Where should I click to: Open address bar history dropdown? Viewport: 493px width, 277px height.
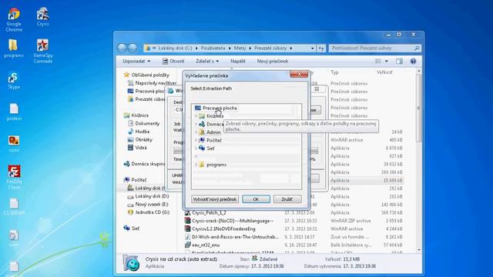point(312,48)
